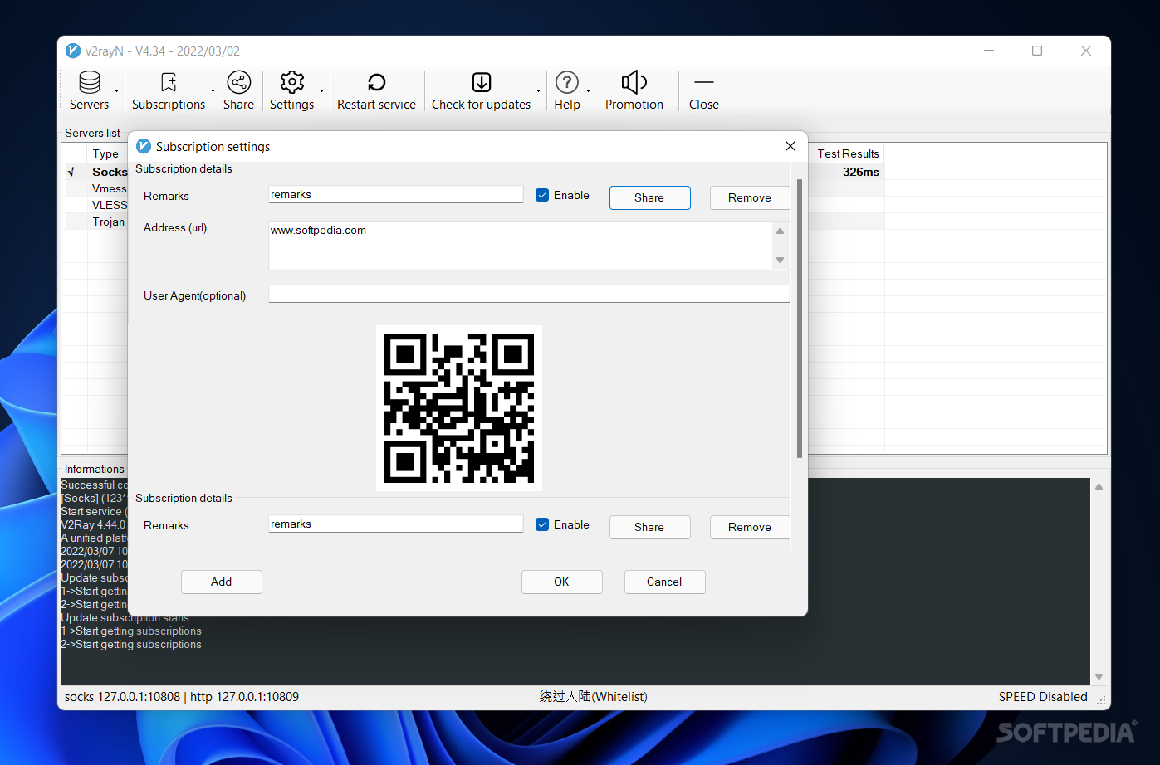This screenshot has width=1160, height=765.
Task: Expand the Check for updates dropdown arrow
Action: 538,91
